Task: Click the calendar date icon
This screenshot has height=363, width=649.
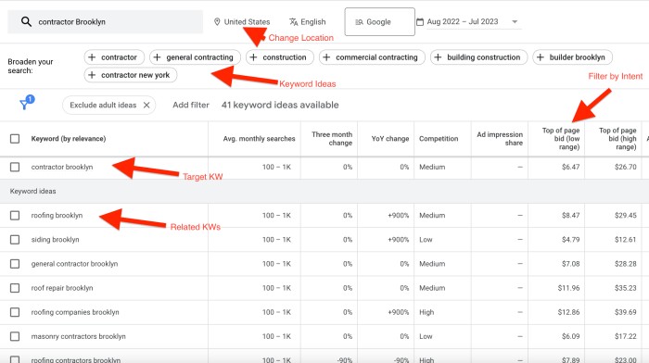Action: click(420, 21)
